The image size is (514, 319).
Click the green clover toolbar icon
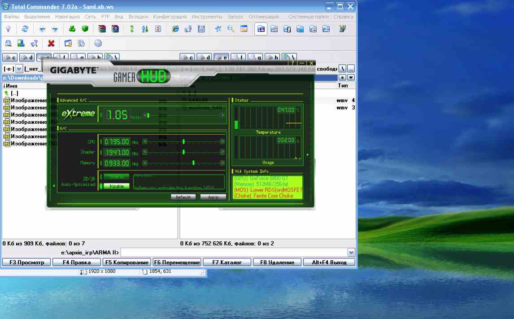click(72, 29)
